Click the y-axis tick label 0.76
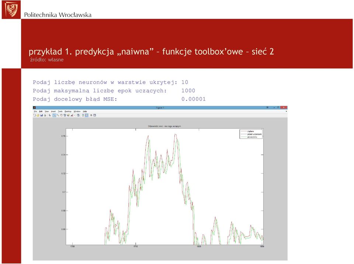The image size is (354, 264). coord(63,136)
